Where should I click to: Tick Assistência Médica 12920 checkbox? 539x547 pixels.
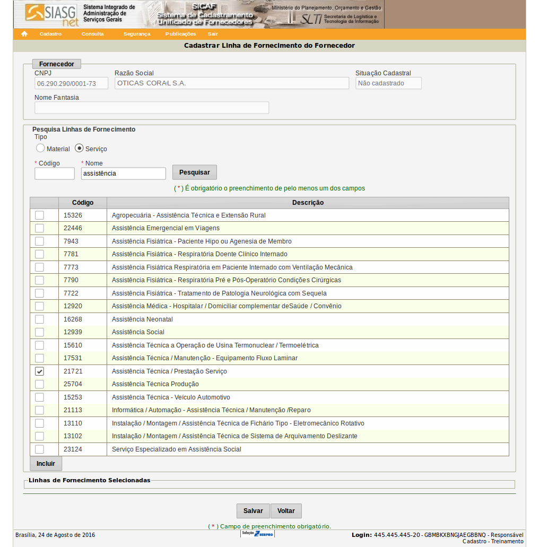39,306
